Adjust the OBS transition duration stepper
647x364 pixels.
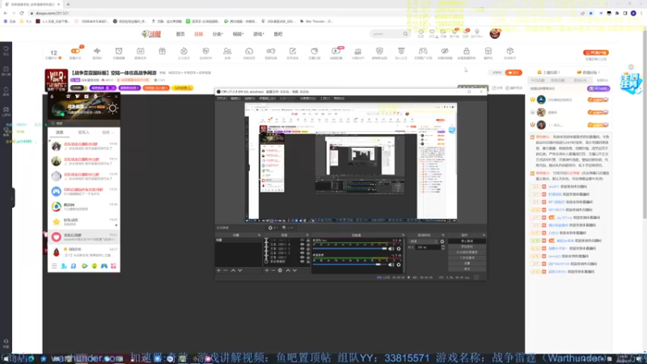[x=443, y=248]
